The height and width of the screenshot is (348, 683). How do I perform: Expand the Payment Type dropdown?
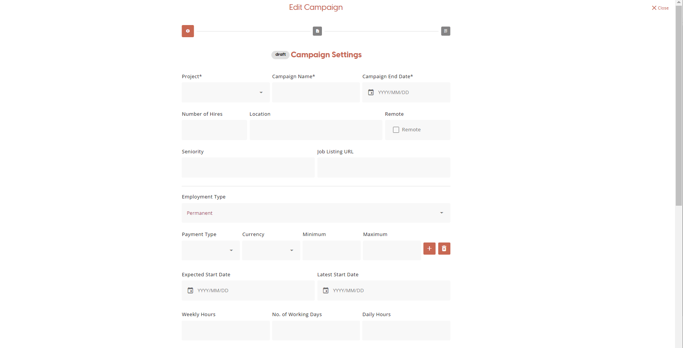210,250
